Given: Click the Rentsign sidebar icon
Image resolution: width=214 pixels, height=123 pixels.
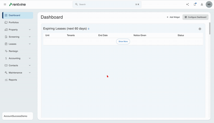Looking at the screenshot, I should 6,51.
